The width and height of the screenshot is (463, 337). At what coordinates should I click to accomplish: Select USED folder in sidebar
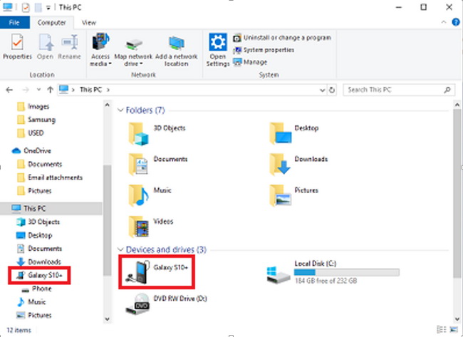31,133
